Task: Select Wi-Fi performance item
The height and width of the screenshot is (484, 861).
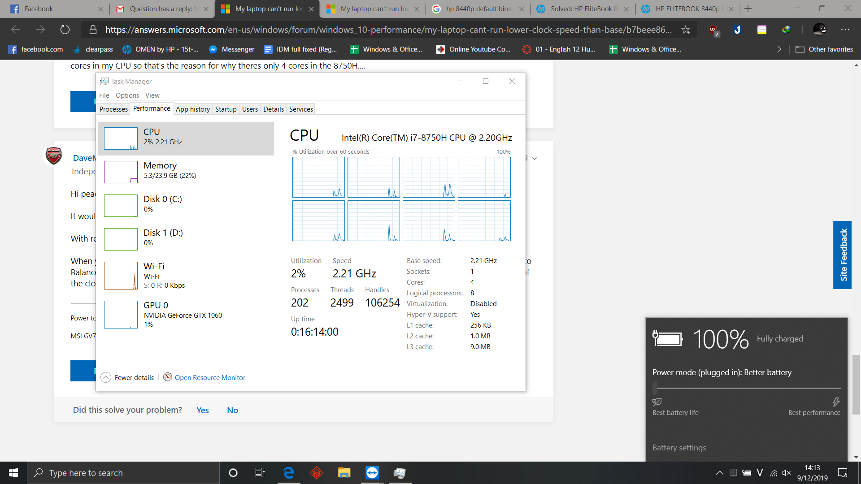Action: tap(186, 275)
